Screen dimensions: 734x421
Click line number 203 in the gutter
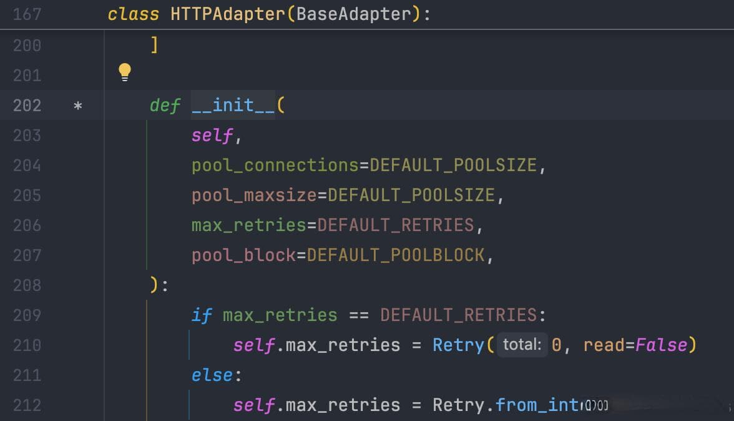pos(27,136)
